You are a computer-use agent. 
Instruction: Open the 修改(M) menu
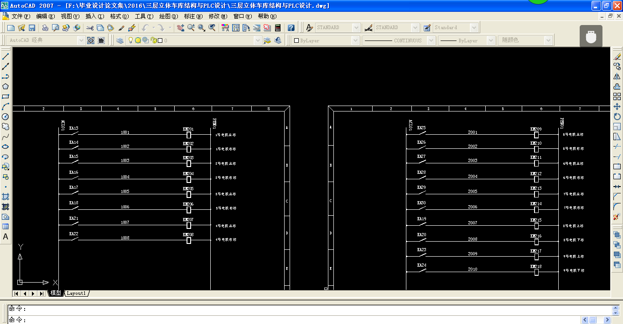pos(218,16)
